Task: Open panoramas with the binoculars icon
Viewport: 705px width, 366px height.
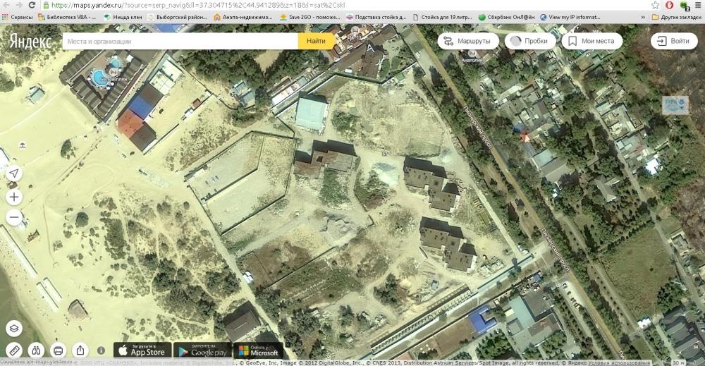Action: (36, 350)
